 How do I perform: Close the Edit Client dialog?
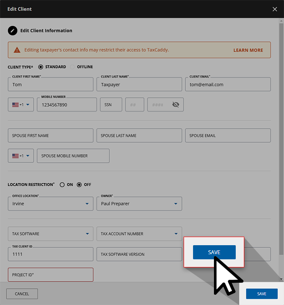275,9
